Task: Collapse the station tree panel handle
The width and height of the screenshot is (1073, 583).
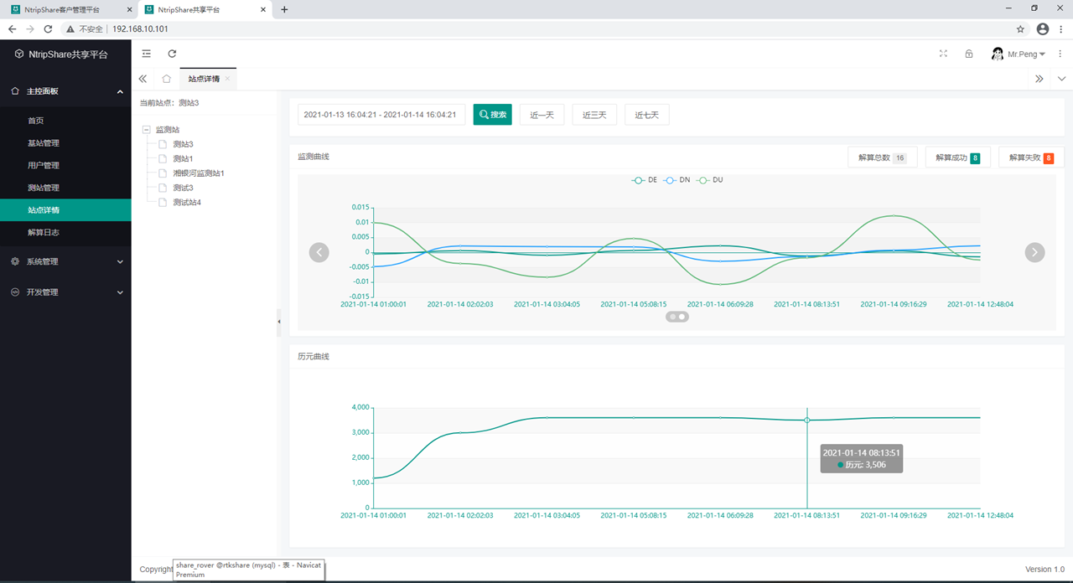Action: (x=279, y=322)
